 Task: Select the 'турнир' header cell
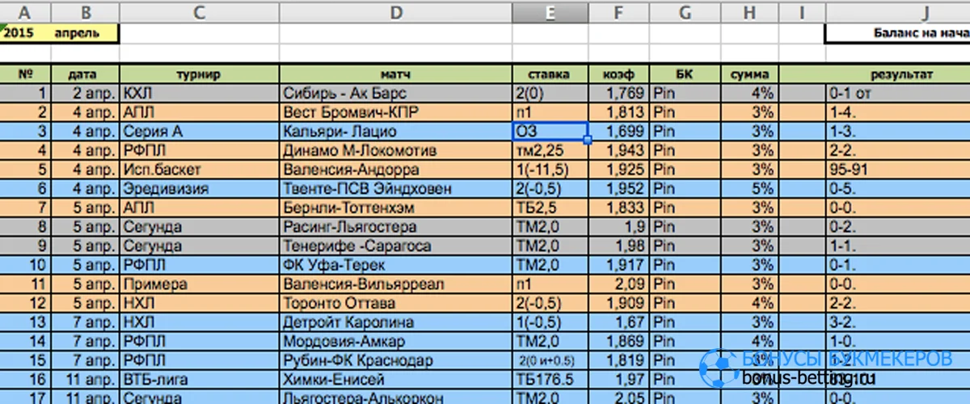tap(199, 74)
